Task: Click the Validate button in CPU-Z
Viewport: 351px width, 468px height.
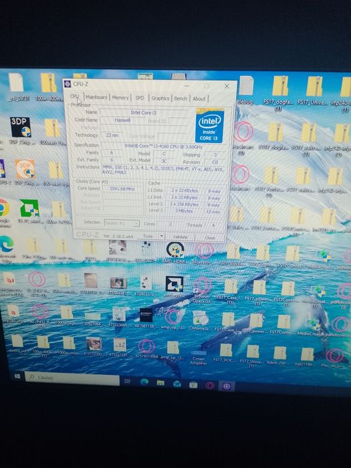Action: pos(181,237)
